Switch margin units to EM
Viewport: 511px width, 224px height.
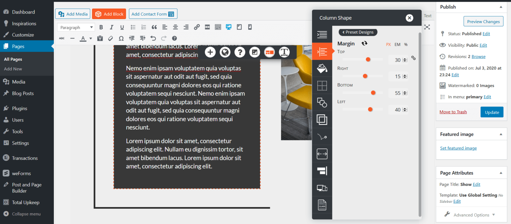[x=397, y=44]
